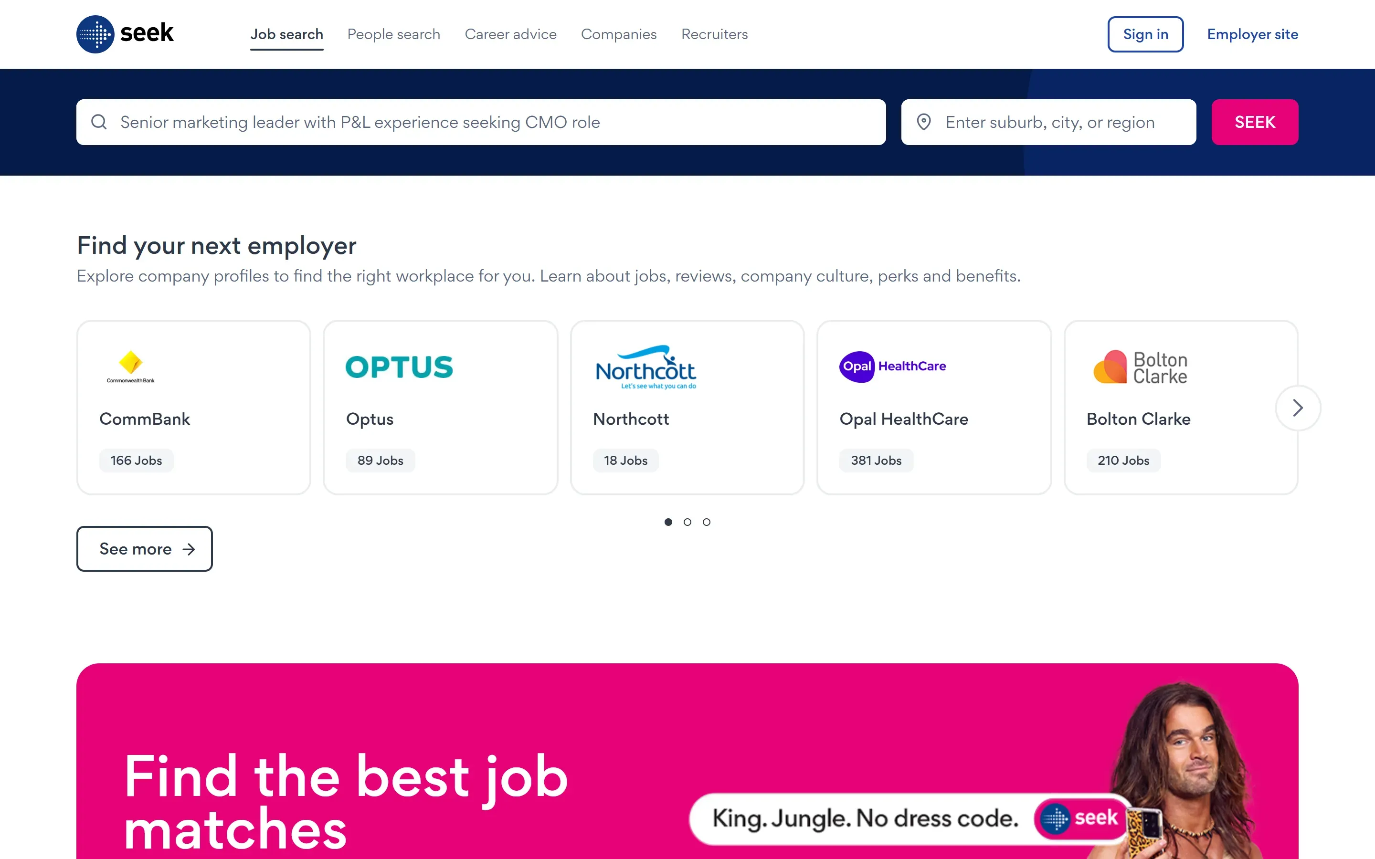Click the Find your next employer heading
Screen dimensions: 1375x859
click(216, 245)
